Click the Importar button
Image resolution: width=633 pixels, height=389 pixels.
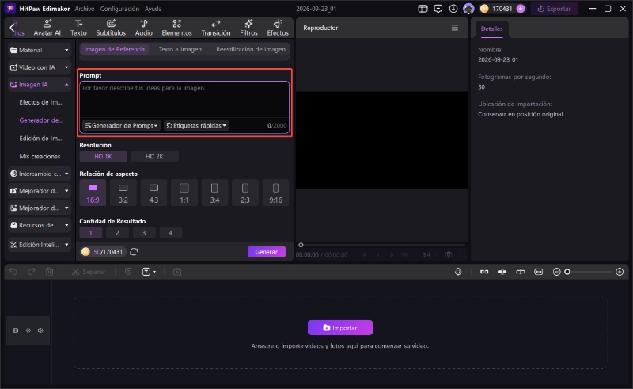pyautogui.click(x=340, y=327)
